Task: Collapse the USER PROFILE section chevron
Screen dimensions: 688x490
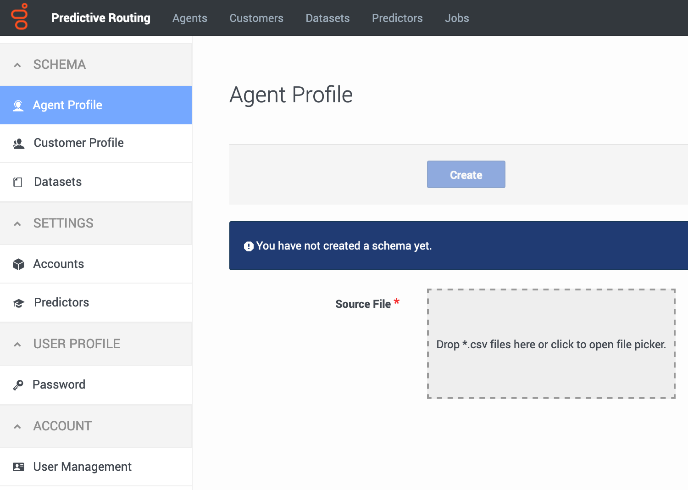Action: coord(17,345)
